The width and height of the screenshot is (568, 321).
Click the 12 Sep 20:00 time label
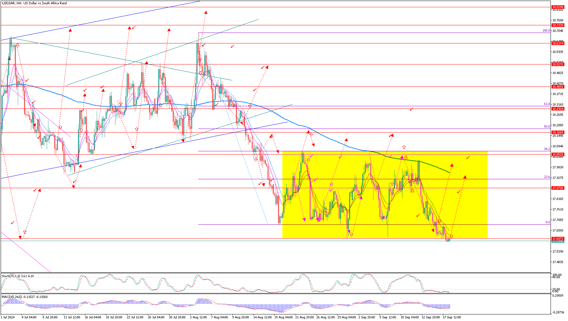431,317
